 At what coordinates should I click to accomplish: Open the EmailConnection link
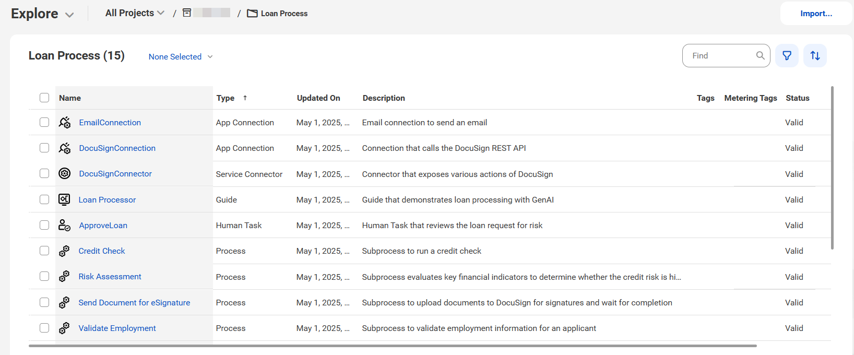[110, 122]
